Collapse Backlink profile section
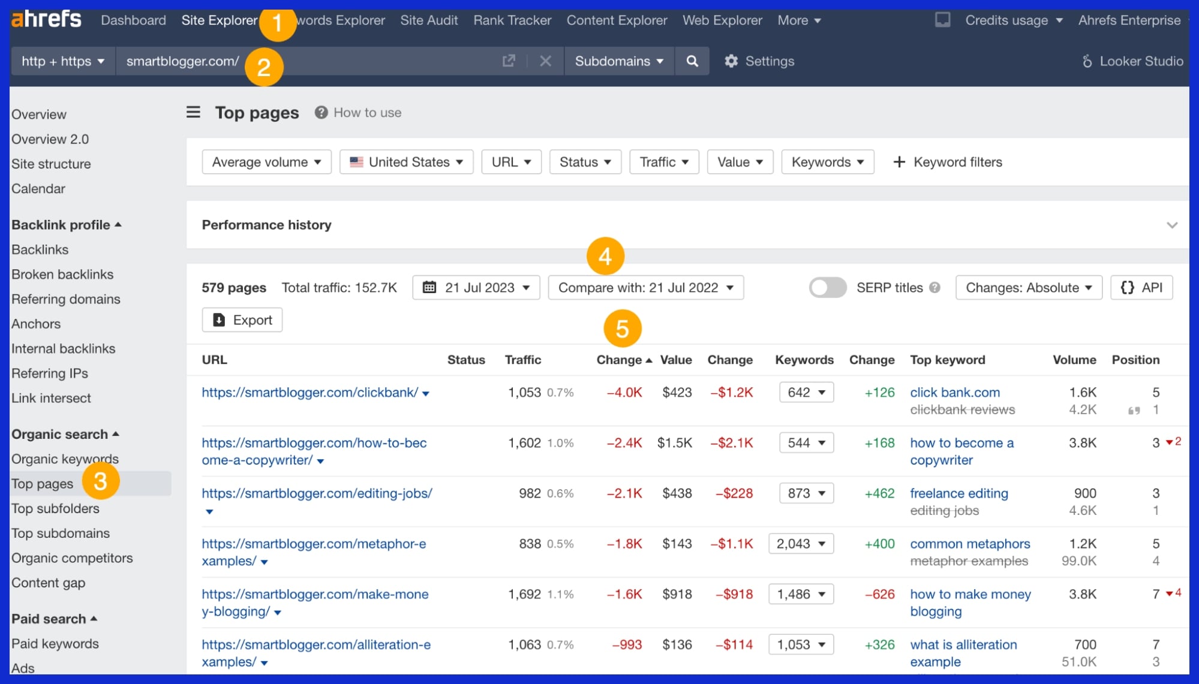The width and height of the screenshot is (1199, 684). click(x=67, y=225)
